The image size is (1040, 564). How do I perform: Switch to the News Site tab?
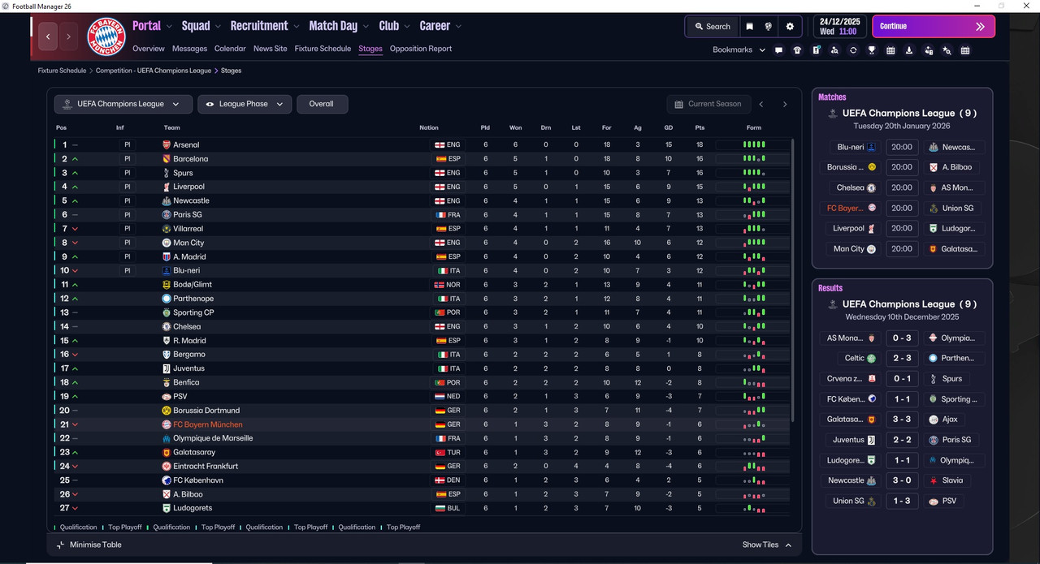pos(270,49)
